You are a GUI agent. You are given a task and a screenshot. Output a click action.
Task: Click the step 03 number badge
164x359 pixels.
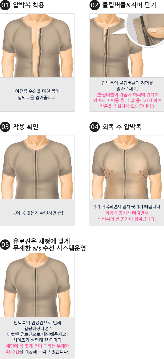pyautogui.click(x=5, y=127)
